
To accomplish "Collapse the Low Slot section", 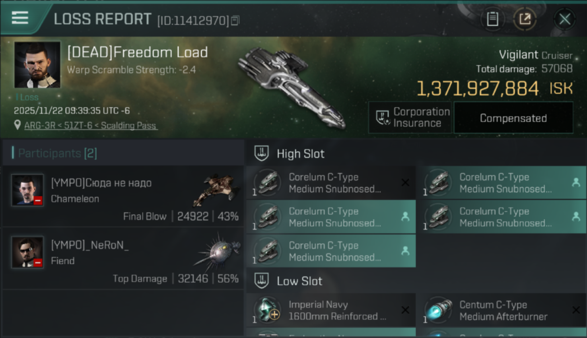I will (x=262, y=281).
